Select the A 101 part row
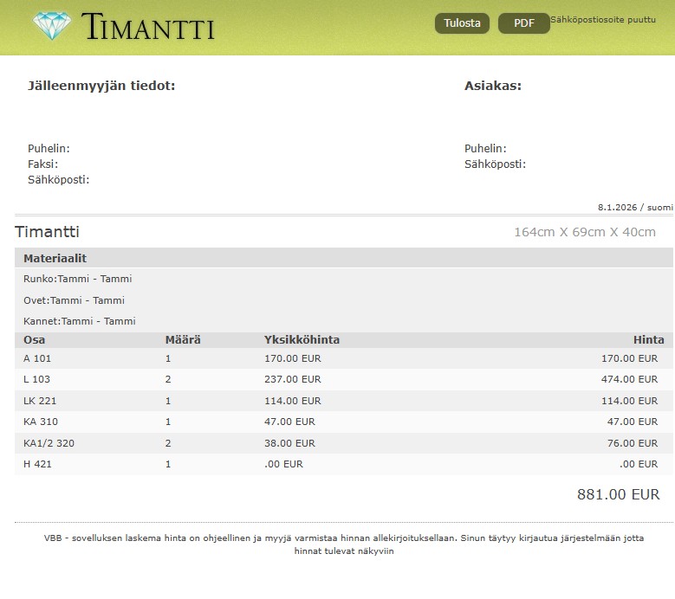 click(x=343, y=358)
